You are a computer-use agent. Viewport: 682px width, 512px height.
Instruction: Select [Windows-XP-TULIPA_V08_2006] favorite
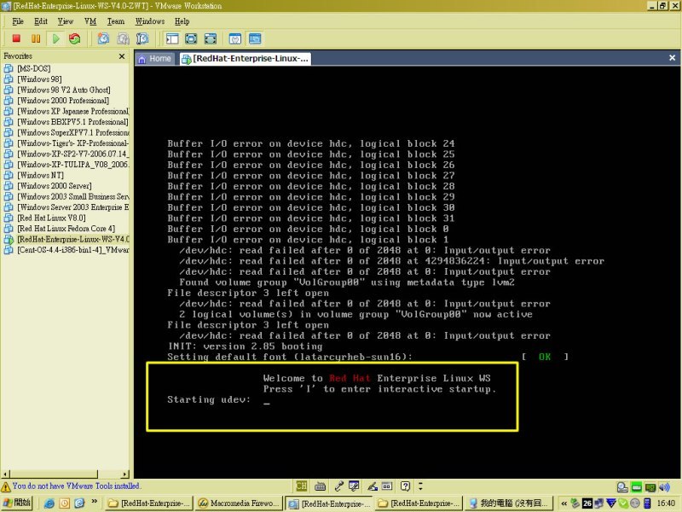point(66,165)
